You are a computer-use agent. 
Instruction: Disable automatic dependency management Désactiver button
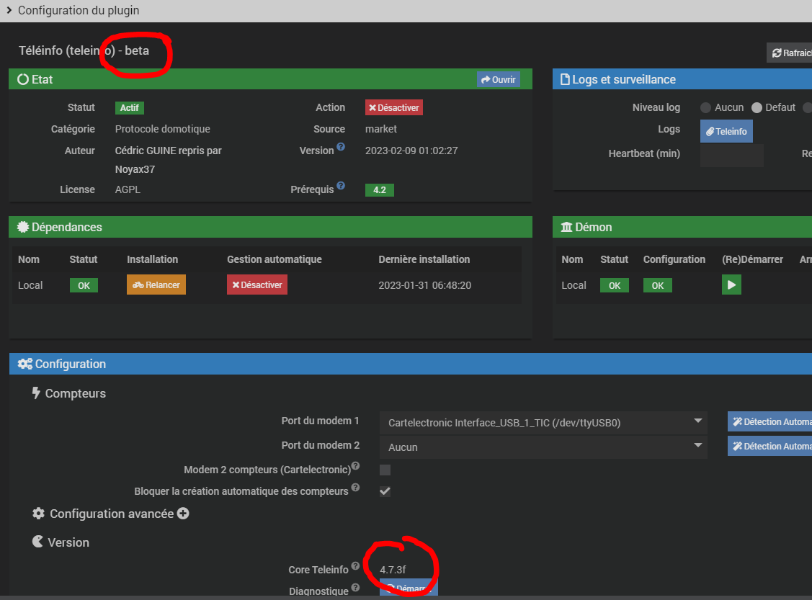coord(256,285)
